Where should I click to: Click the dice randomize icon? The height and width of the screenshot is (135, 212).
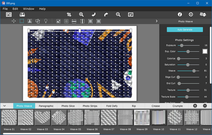tap(202, 14)
